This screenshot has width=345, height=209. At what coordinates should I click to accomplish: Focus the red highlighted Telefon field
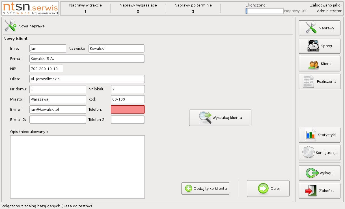coord(128,109)
